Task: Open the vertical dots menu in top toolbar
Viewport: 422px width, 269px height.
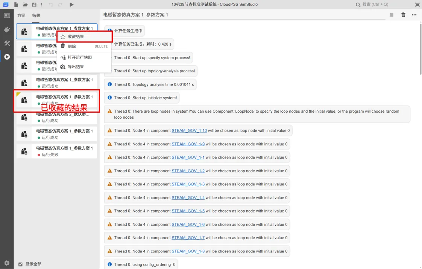Action: pyautogui.click(x=41, y=5)
